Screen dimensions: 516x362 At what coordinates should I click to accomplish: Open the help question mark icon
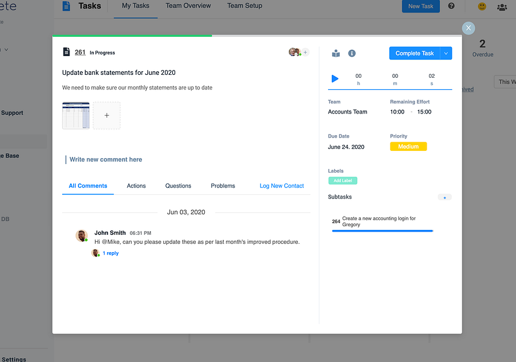(x=451, y=6)
